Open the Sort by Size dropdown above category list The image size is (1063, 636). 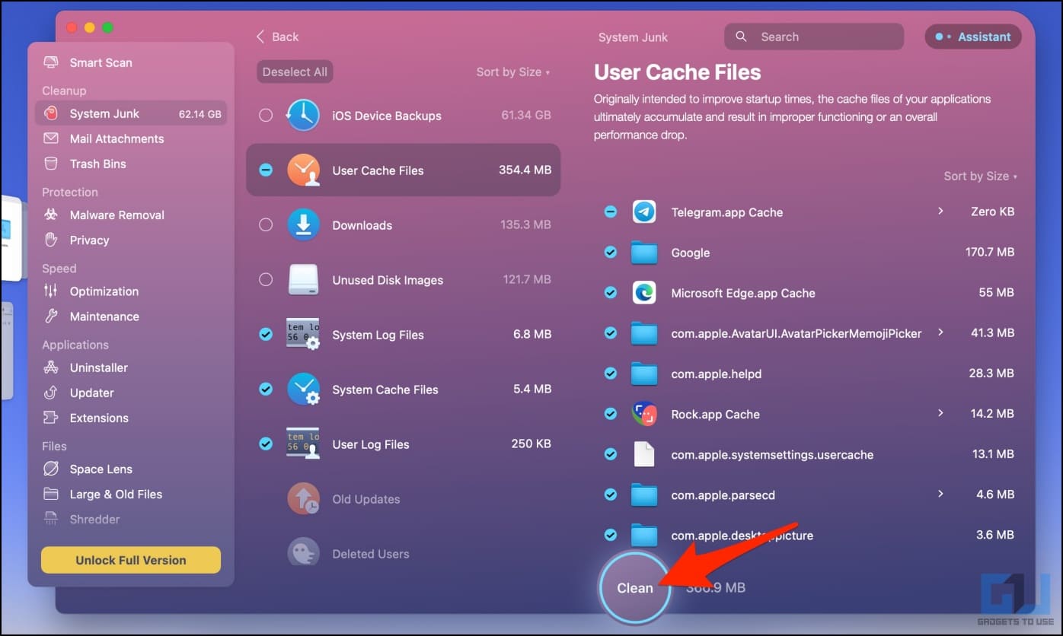pyautogui.click(x=512, y=72)
